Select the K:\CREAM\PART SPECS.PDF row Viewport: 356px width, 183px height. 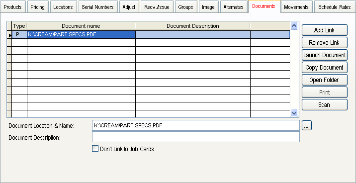(151, 34)
